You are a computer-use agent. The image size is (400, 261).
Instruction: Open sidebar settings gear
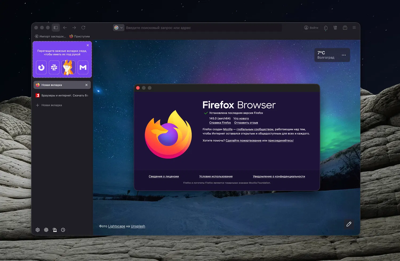(38, 230)
